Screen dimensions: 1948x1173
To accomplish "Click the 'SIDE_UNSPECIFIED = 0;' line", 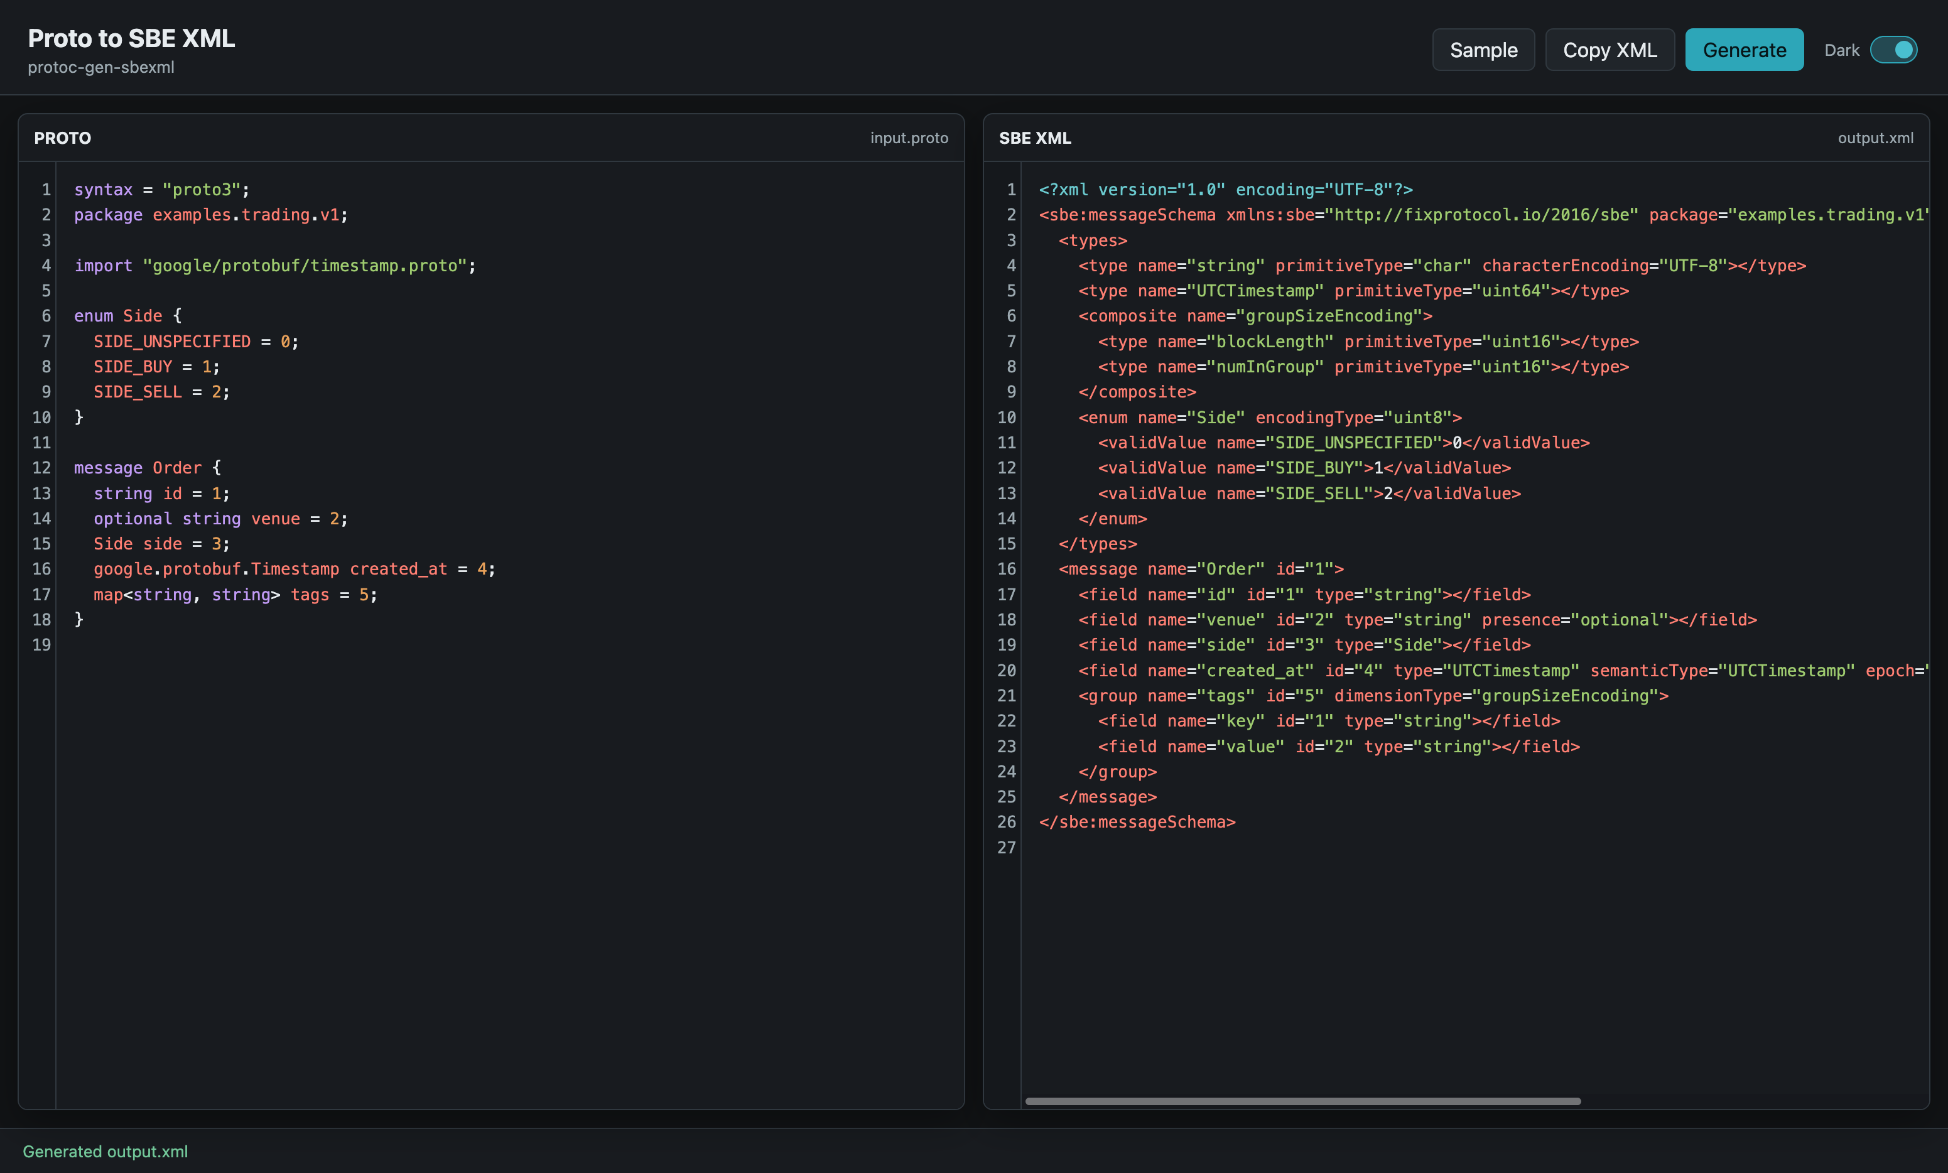I will (196, 342).
